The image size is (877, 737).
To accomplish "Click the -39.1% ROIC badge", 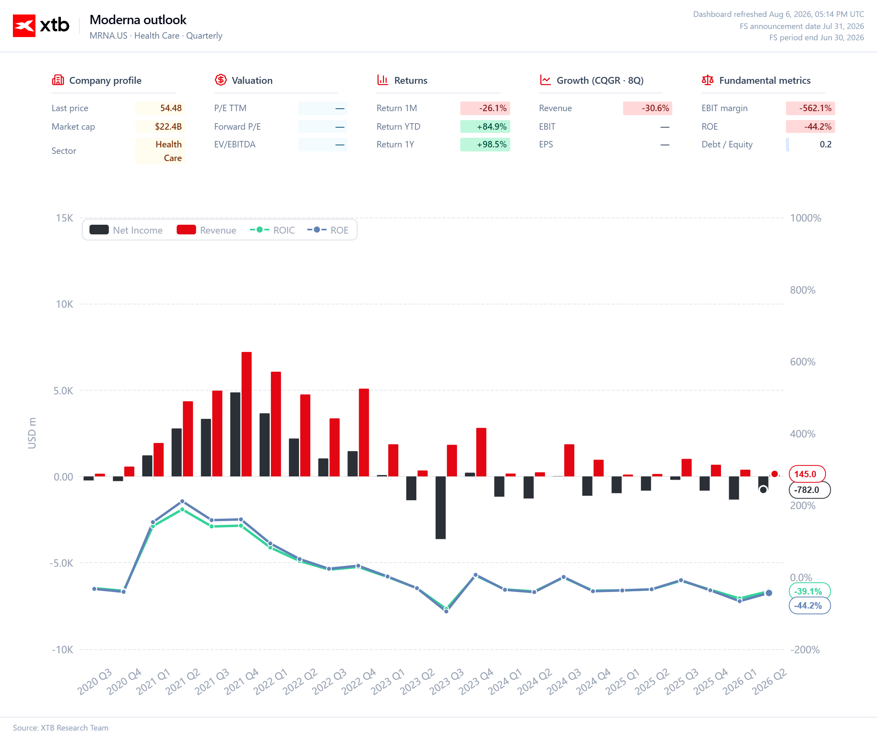I will (x=809, y=591).
